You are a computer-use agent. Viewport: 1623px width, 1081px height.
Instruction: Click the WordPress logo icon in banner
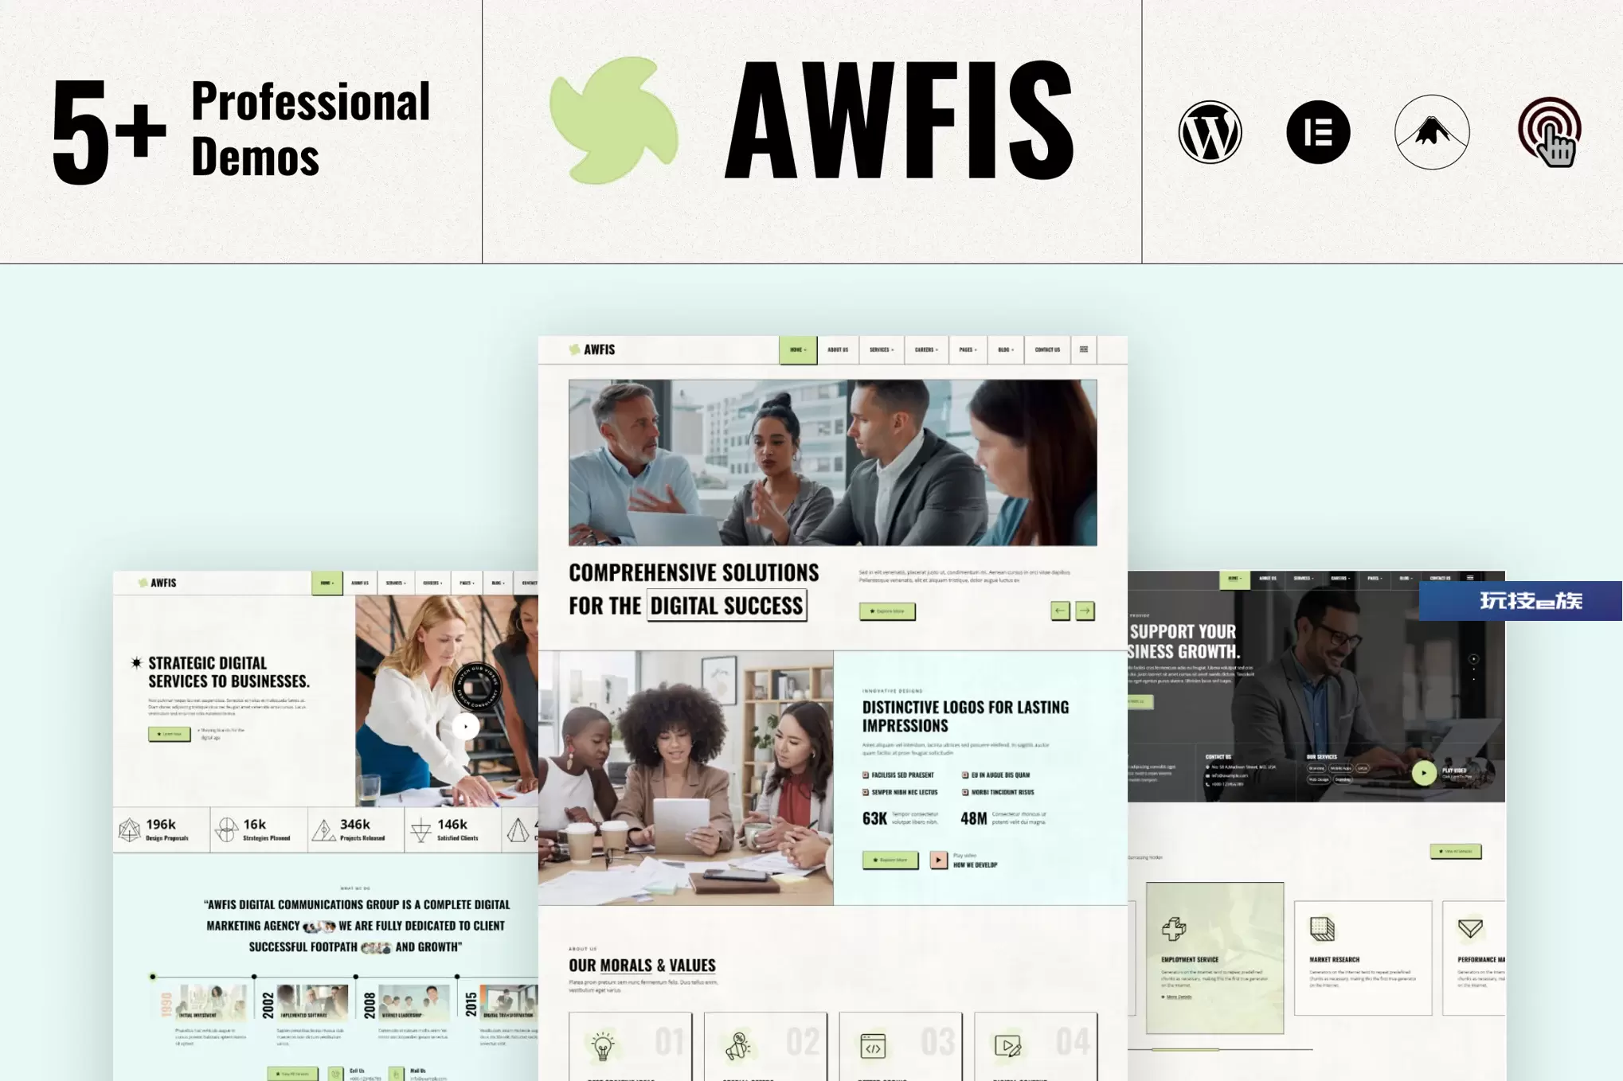point(1210,132)
